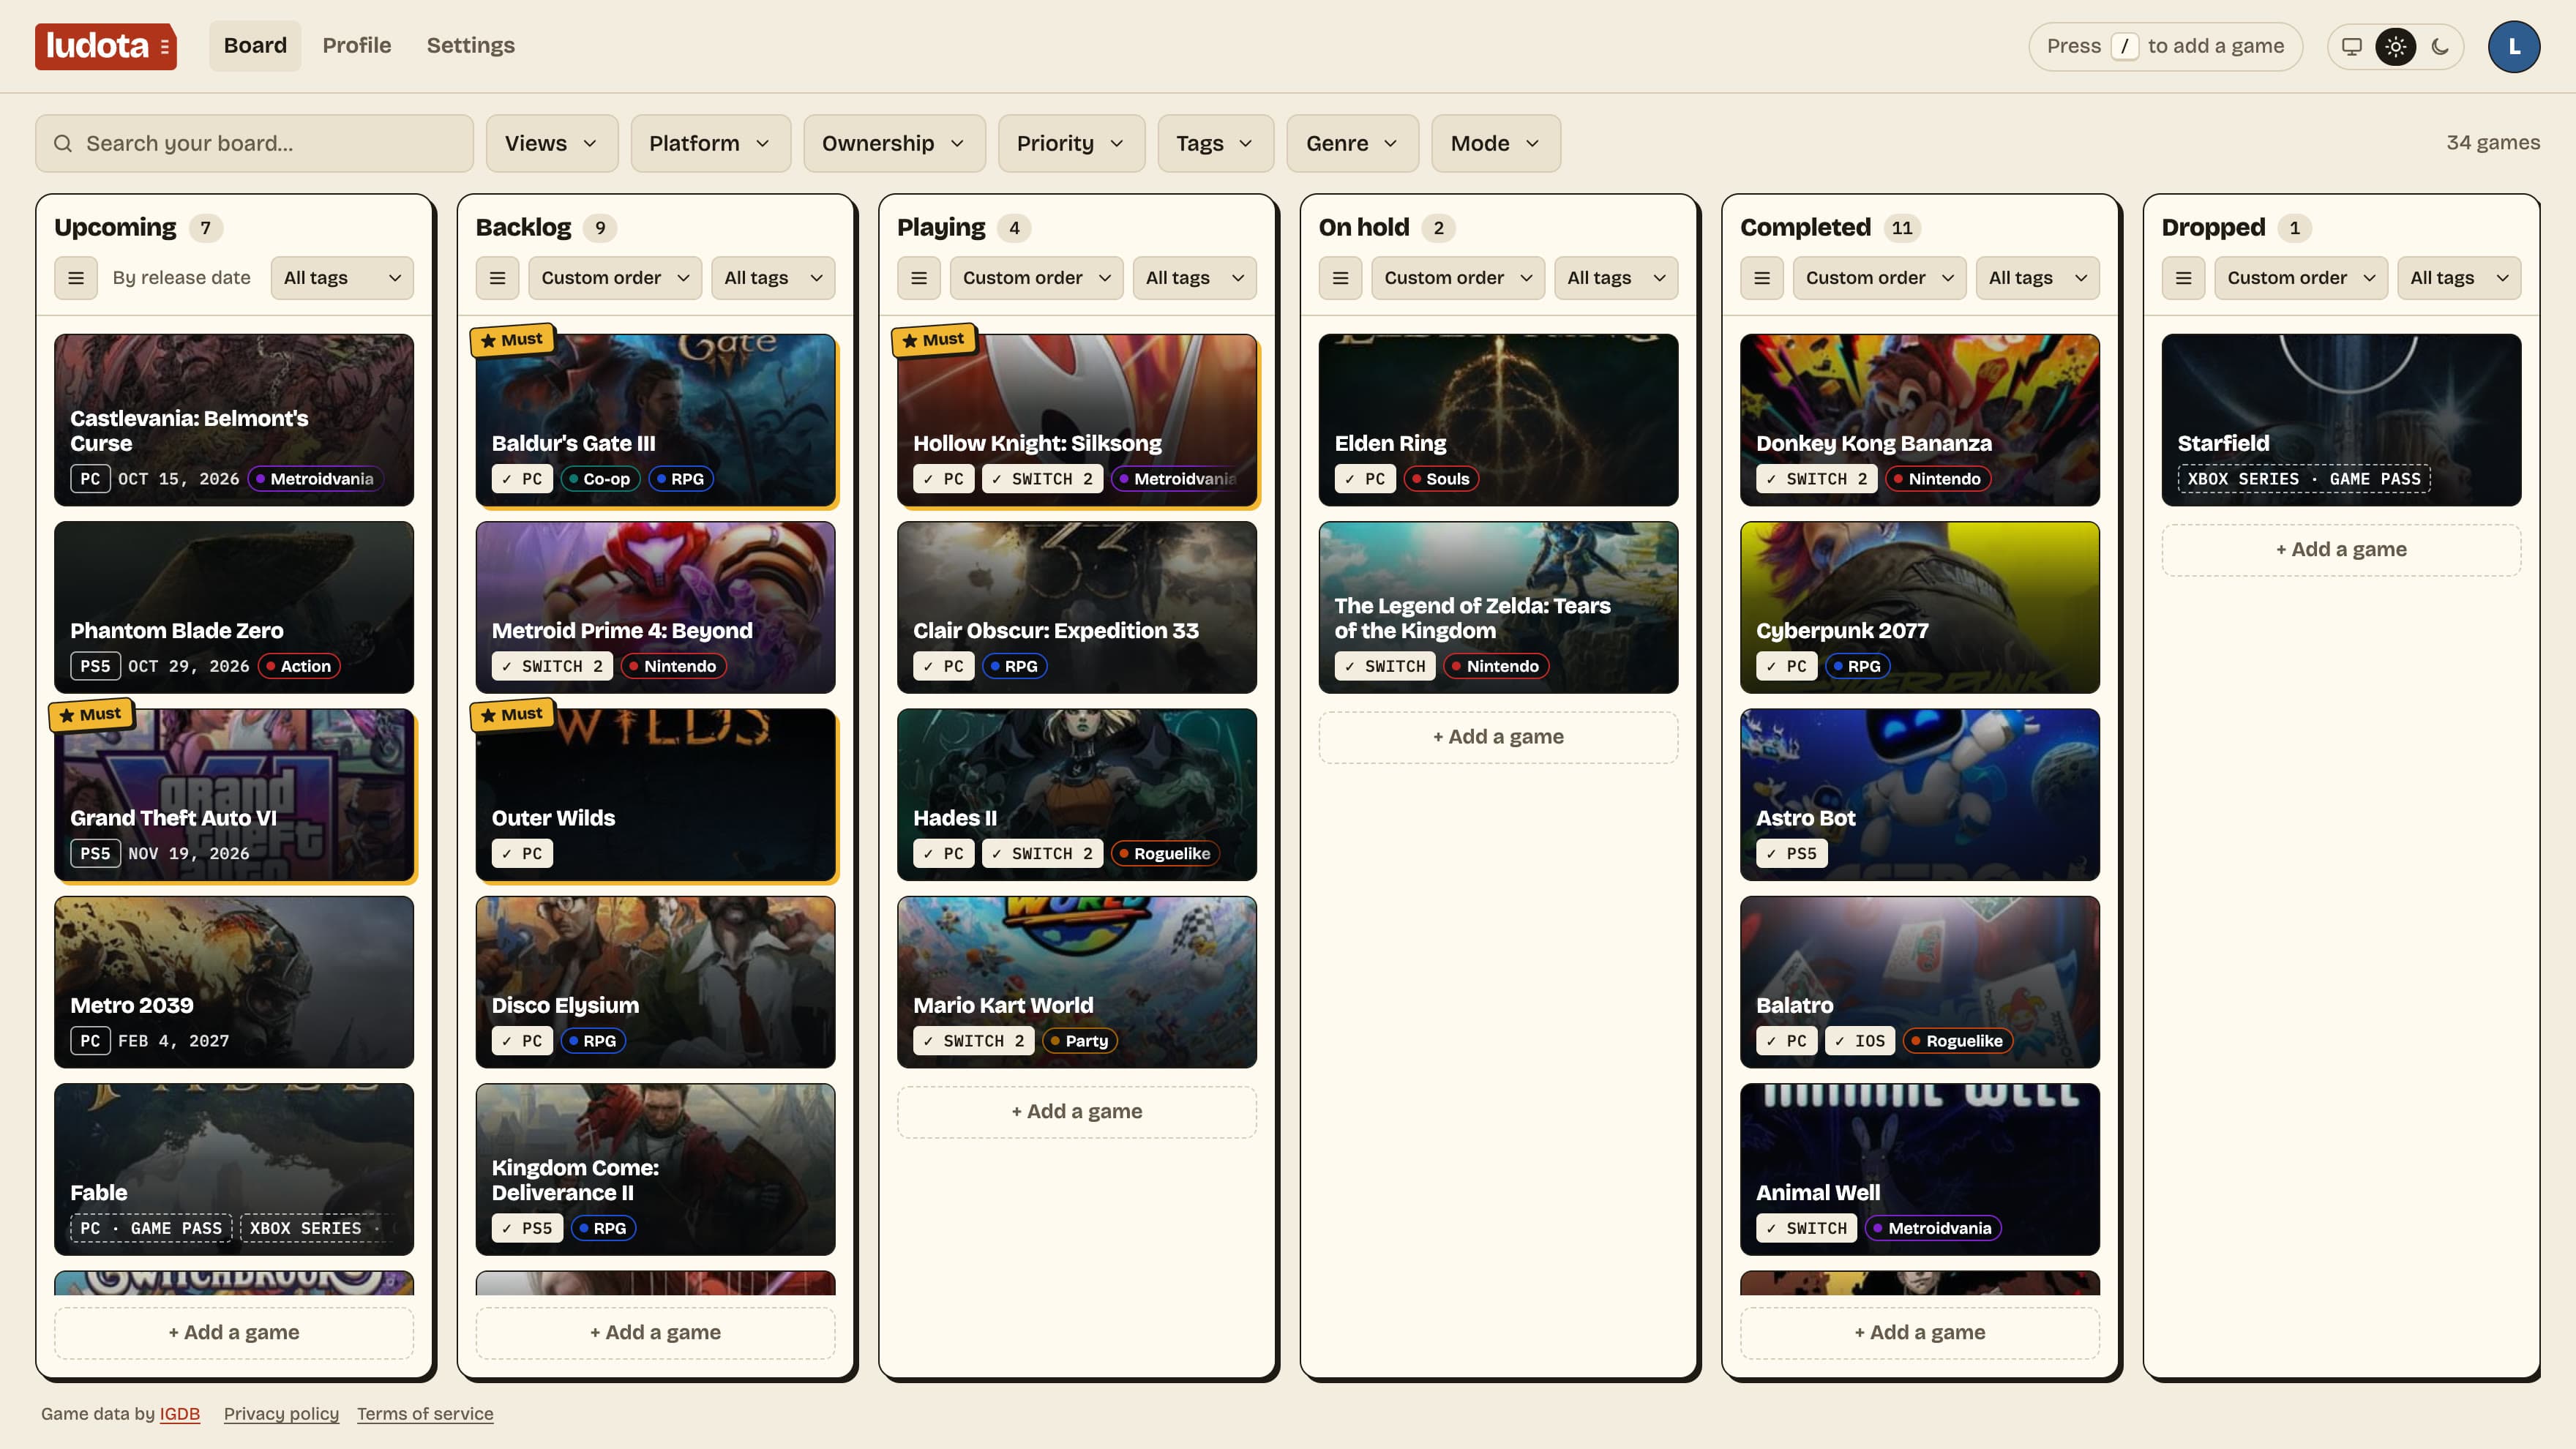Image resolution: width=2576 pixels, height=1449 pixels.
Task: Click the Must badge on Outer Wilds
Action: (x=512, y=715)
